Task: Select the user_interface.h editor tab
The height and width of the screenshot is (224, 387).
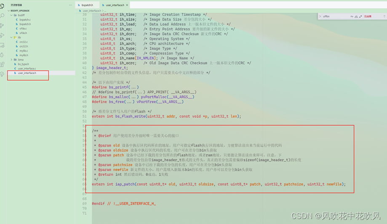Action: pyautogui.click(x=115, y=5)
